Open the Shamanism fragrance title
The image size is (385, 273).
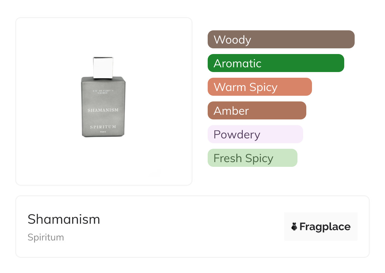[x=64, y=219]
